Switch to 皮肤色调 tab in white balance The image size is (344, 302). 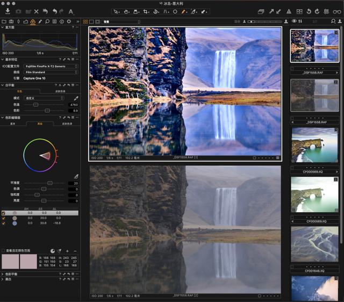tap(60, 92)
